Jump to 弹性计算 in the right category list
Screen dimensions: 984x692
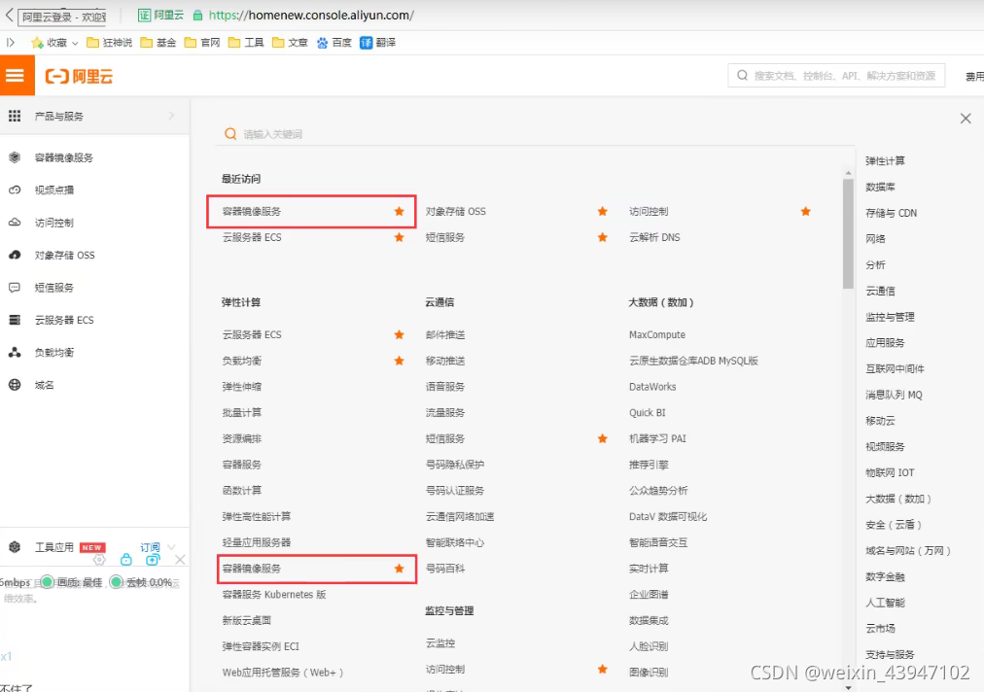885,161
